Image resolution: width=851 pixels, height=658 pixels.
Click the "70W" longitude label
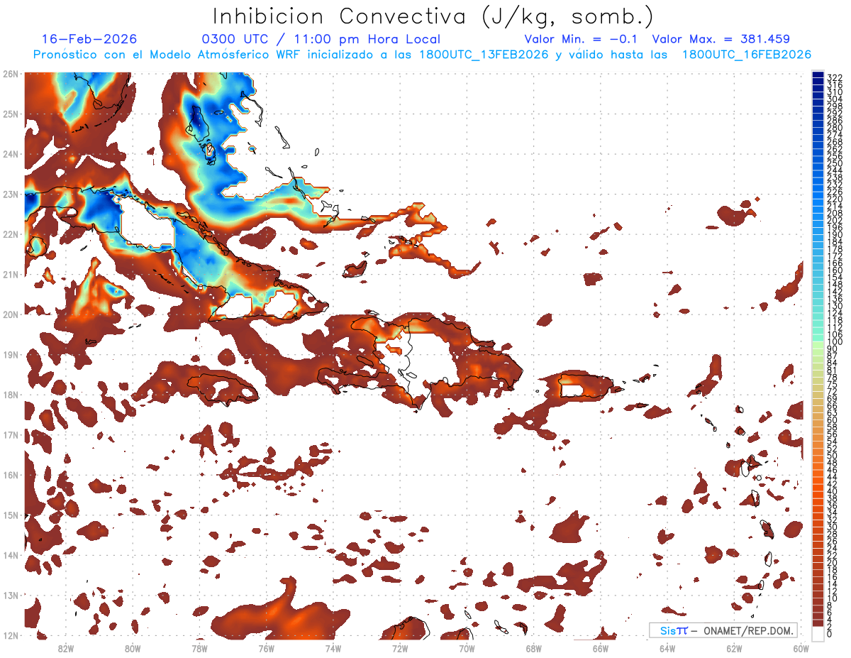coord(467,648)
